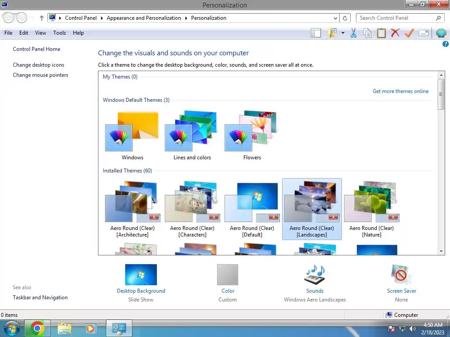Click the folder options toolbar icon
450x337 pixels.
click(333, 33)
